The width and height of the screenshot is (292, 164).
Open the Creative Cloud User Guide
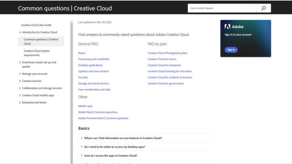[36, 25]
